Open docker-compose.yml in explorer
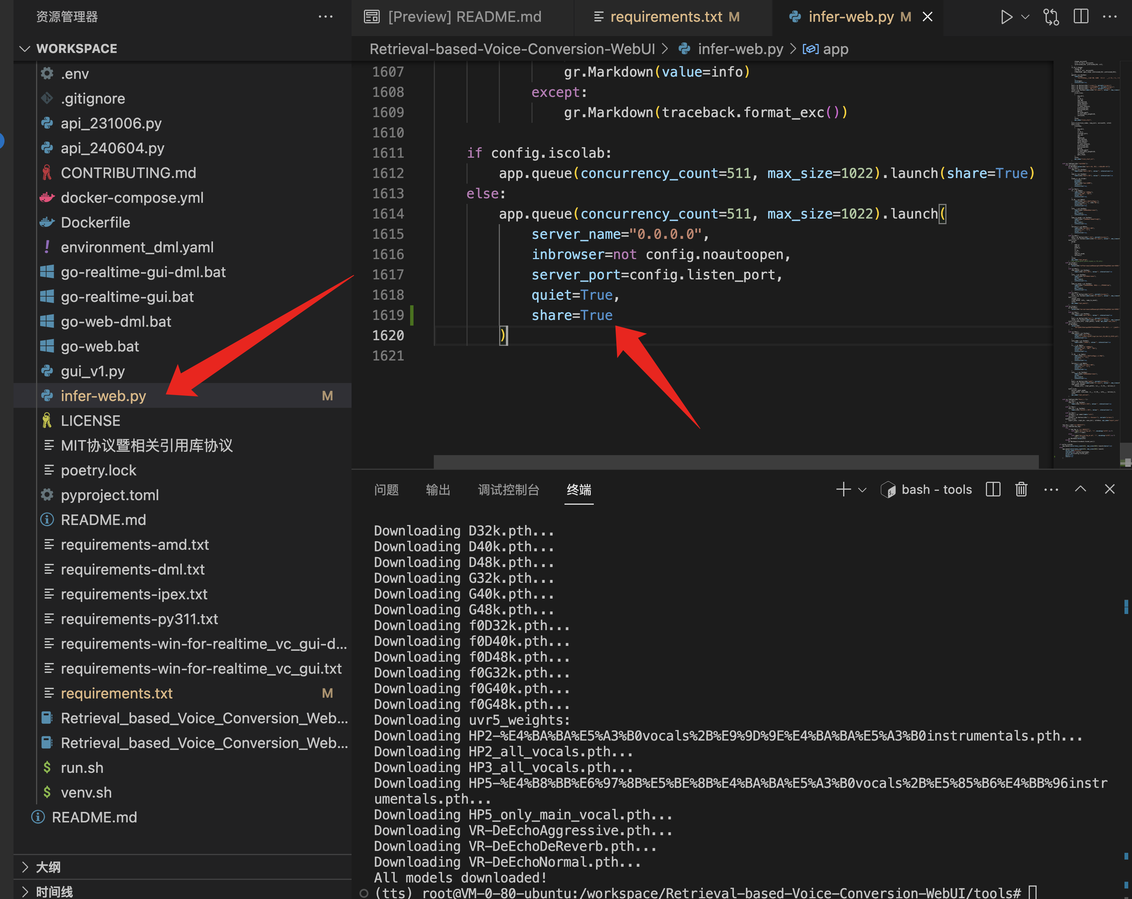This screenshot has height=899, width=1132. click(x=132, y=198)
